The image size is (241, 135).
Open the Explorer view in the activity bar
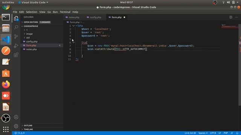[x=16, y=18]
